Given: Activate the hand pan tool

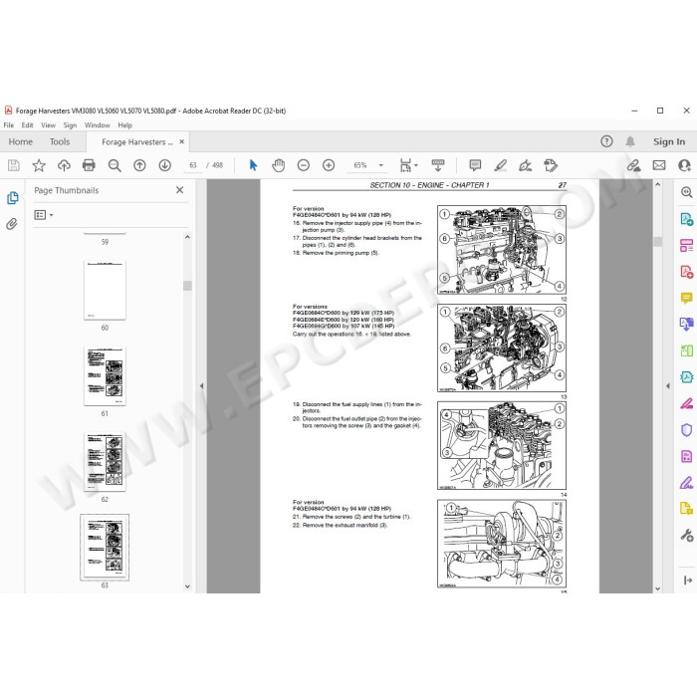Looking at the screenshot, I should [278, 165].
